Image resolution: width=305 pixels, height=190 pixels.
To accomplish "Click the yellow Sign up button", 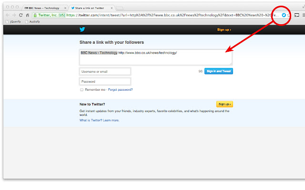I will click(224, 104).
